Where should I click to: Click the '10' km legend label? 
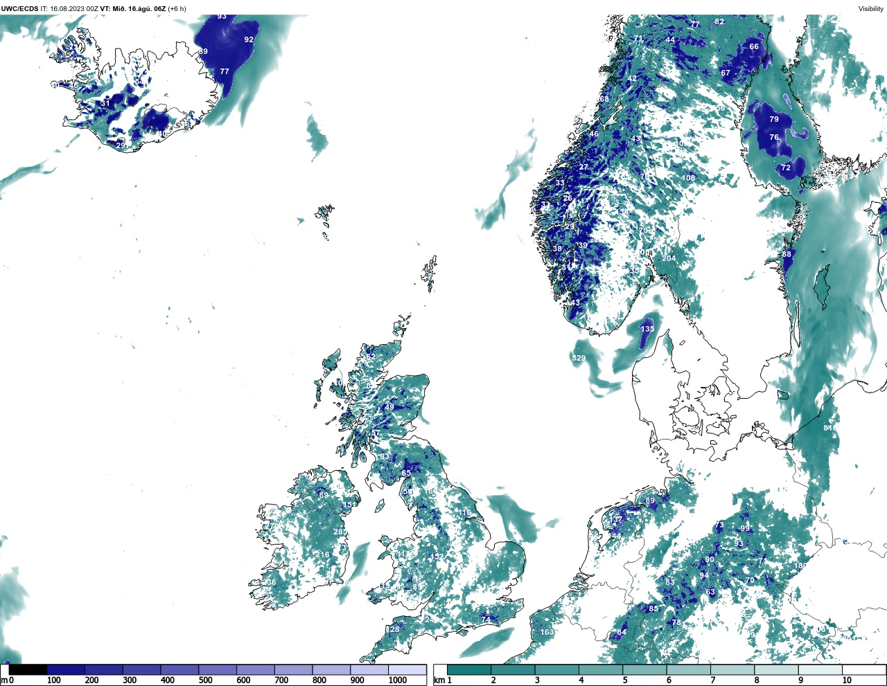click(x=847, y=680)
